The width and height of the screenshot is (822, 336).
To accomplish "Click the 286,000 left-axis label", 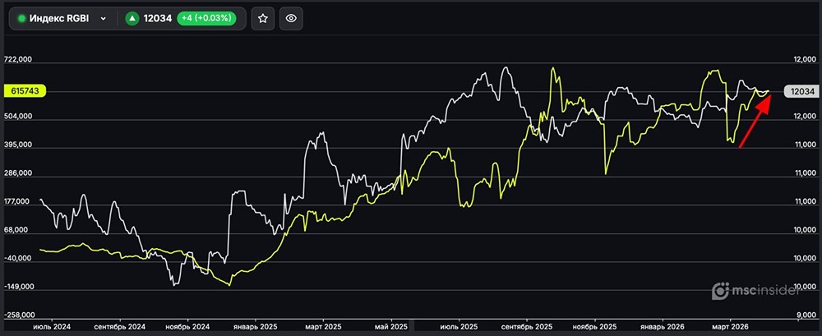I will coord(18,173).
